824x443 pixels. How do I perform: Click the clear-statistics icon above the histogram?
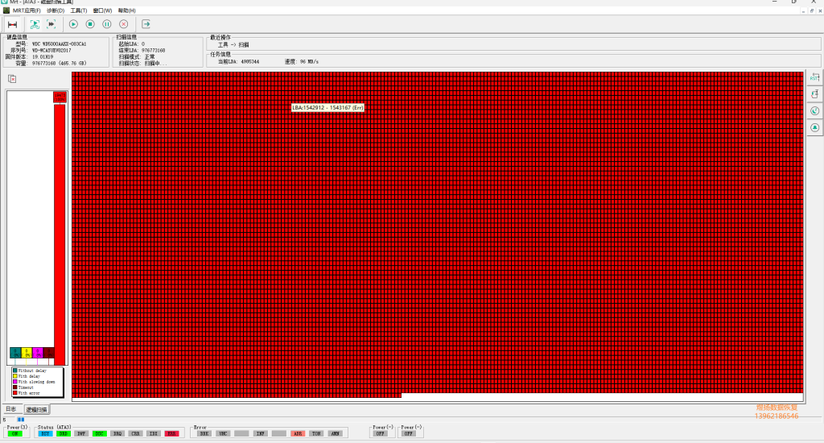point(12,79)
